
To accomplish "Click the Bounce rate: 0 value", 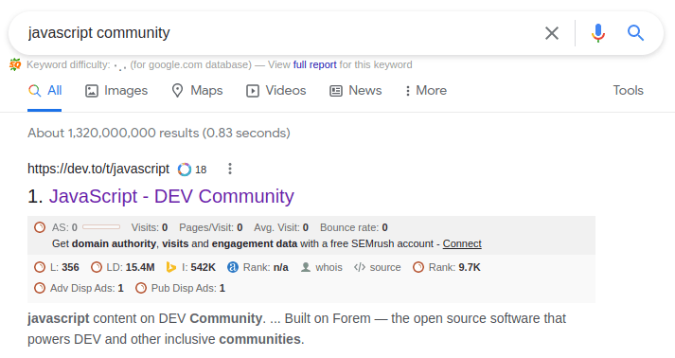I will [354, 227].
